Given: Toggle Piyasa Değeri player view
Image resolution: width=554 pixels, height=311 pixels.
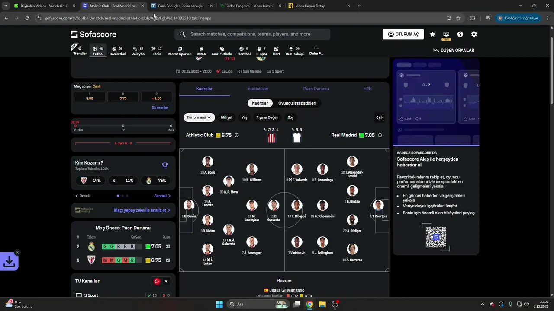Looking at the screenshot, I should tap(267, 117).
